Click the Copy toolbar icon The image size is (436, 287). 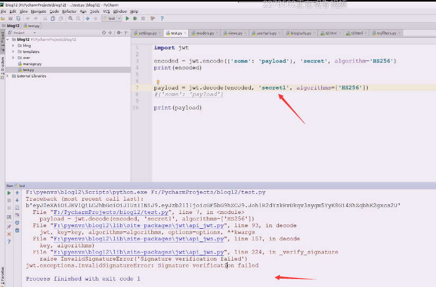point(53,19)
